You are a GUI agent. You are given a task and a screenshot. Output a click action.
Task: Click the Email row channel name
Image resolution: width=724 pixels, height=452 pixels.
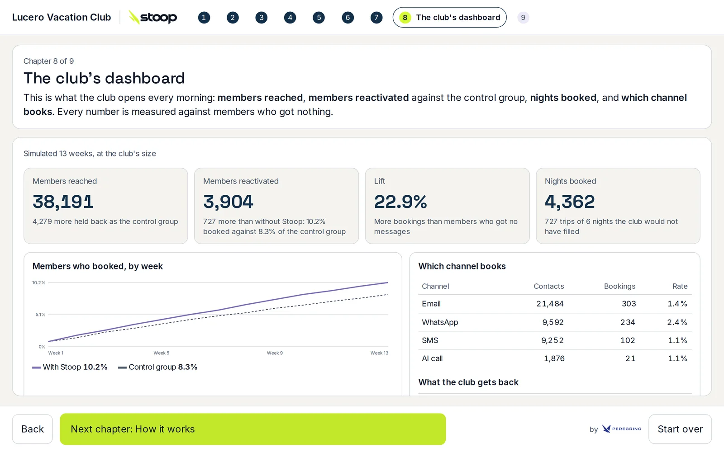[x=431, y=304]
